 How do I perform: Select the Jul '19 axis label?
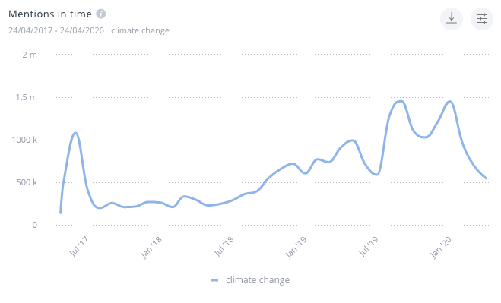tap(369, 247)
